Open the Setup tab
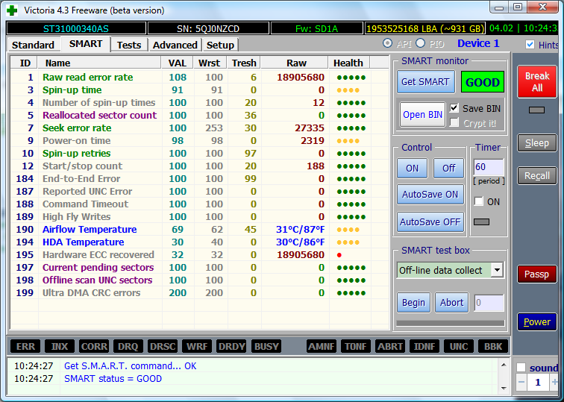 pos(220,45)
